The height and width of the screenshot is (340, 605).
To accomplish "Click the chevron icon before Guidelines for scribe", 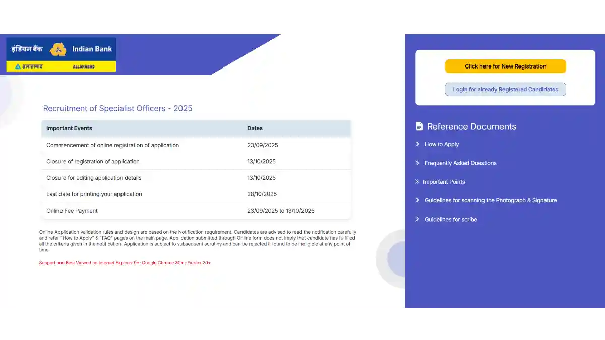I will (417, 219).
